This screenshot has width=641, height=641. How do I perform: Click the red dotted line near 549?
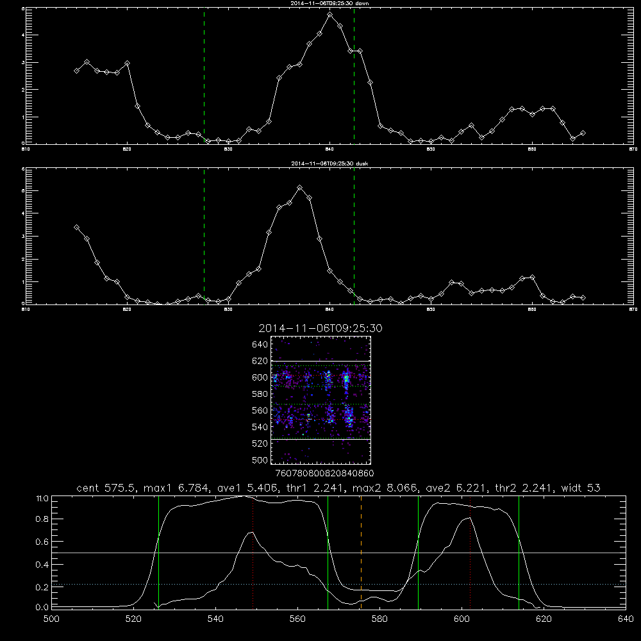[x=253, y=552]
